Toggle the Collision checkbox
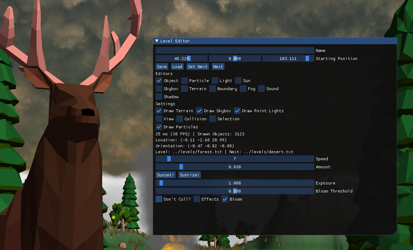This screenshot has width=413, height=250. coord(180,119)
